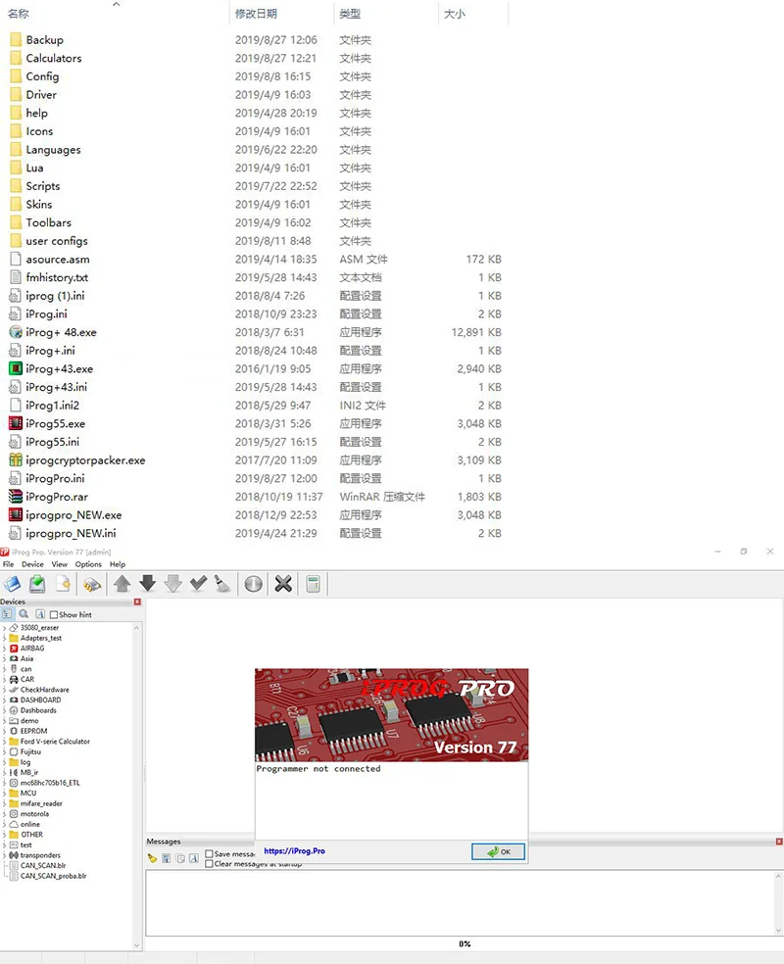Open the https://iProg.Pro link

tap(295, 851)
